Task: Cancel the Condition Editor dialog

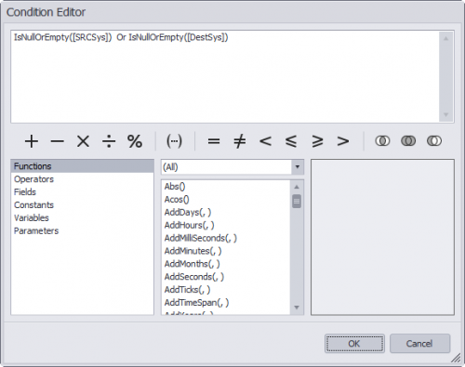Action: click(x=419, y=344)
